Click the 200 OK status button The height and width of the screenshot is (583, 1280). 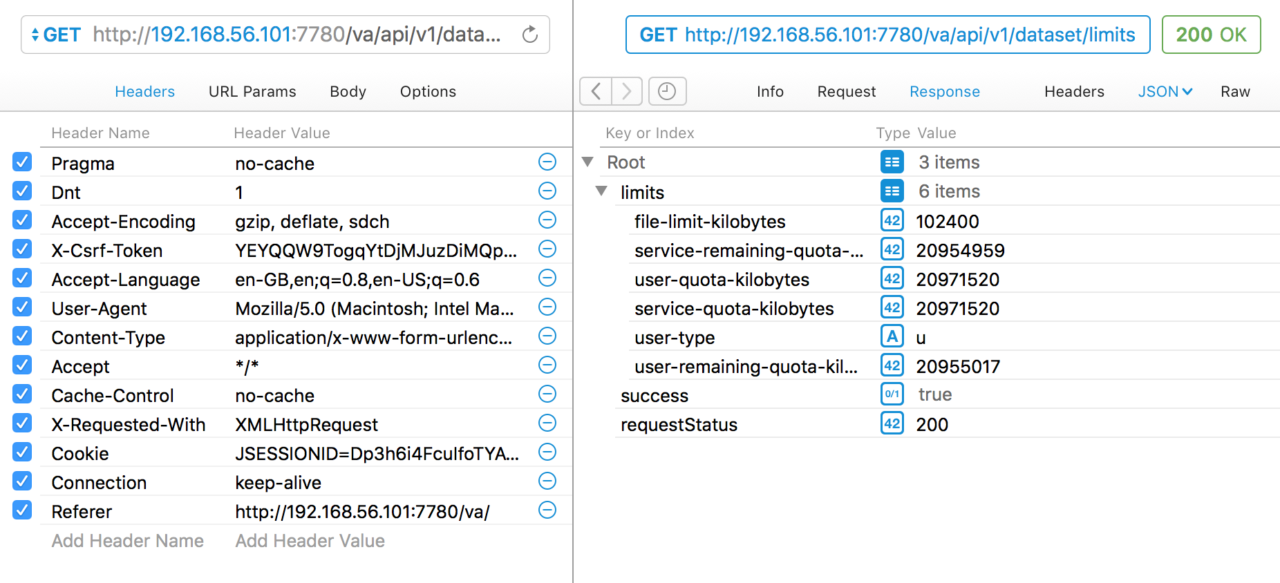coord(1211,35)
